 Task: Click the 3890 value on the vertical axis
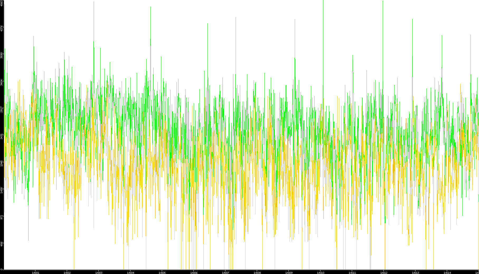pos(2,55)
